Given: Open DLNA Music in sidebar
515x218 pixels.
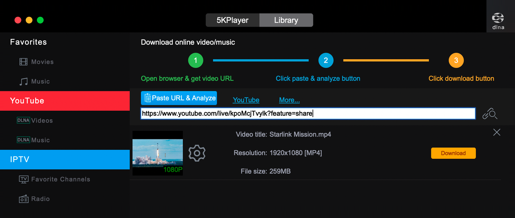Looking at the screenshot, I should coord(33,140).
